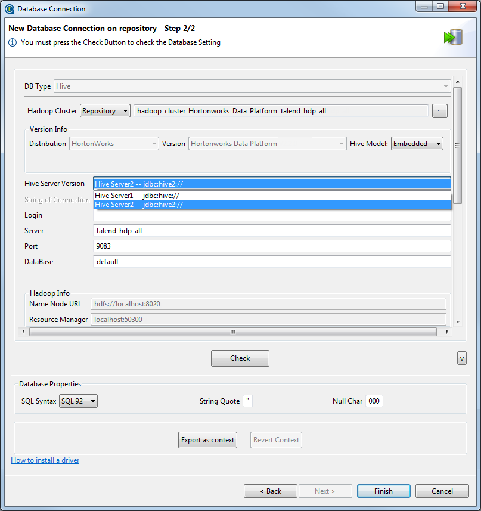Select Hive Server2 -- jdbc:hive2:// list option
The image size is (481, 511).
tap(272, 205)
